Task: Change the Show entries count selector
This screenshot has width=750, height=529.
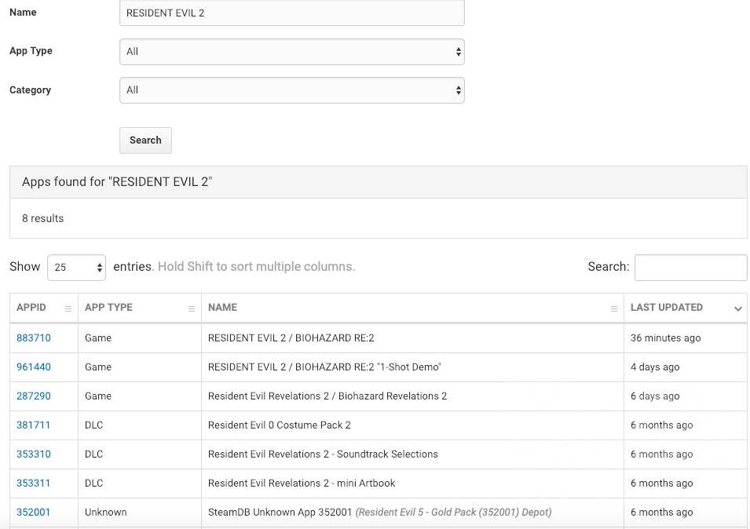Action: tap(76, 267)
